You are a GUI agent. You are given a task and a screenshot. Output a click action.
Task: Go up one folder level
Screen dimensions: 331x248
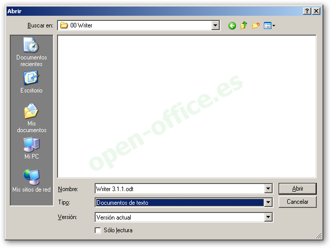[244, 26]
